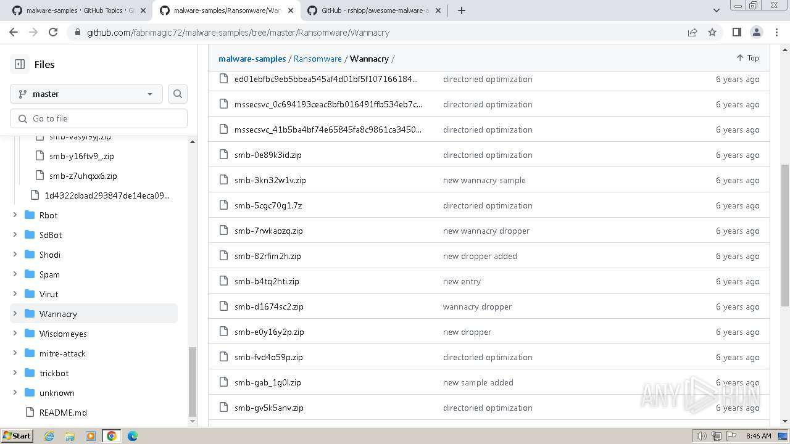The width and height of the screenshot is (790, 444).
Task: Open the master branch dropdown
Action: pyautogui.click(x=86, y=94)
